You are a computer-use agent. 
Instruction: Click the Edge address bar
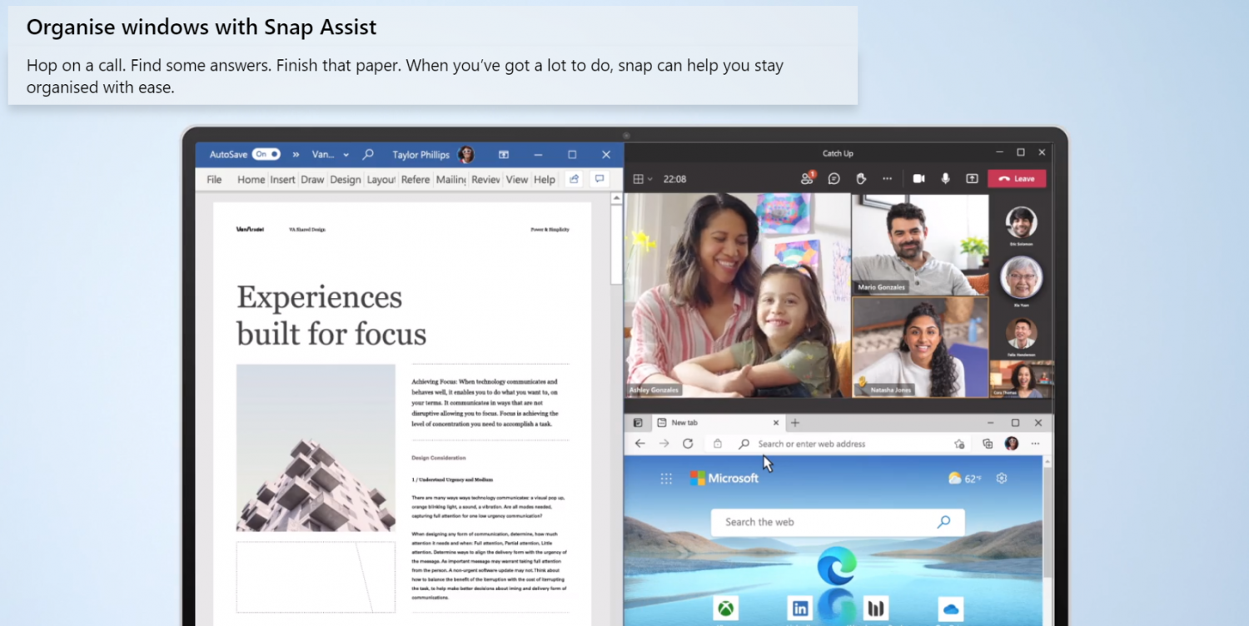[x=841, y=444]
